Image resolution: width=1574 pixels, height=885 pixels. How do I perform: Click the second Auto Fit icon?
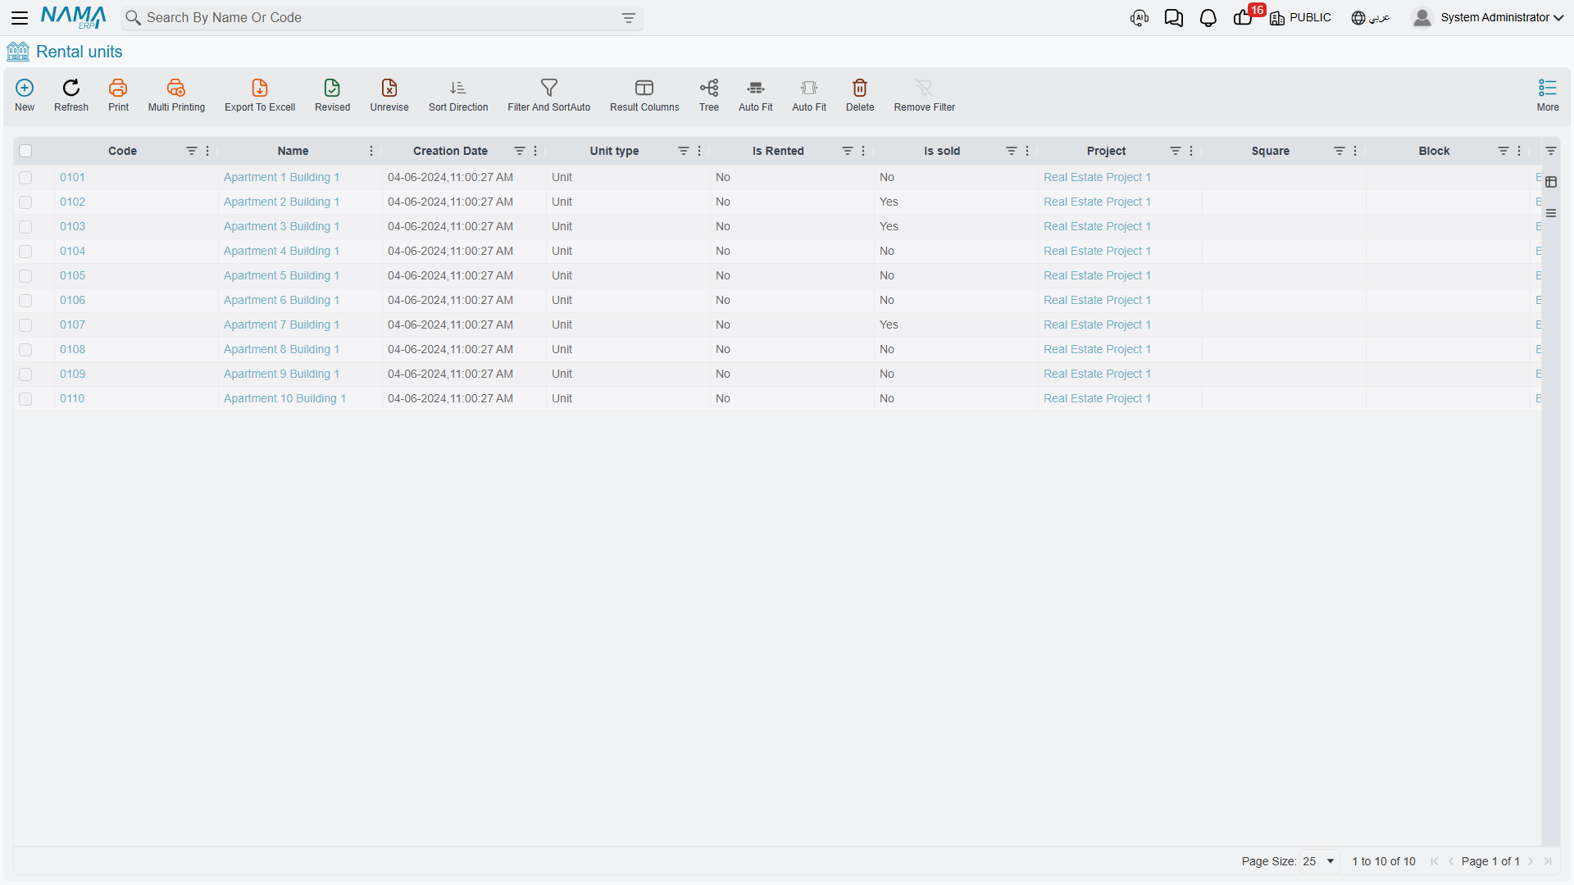[x=809, y=88]
